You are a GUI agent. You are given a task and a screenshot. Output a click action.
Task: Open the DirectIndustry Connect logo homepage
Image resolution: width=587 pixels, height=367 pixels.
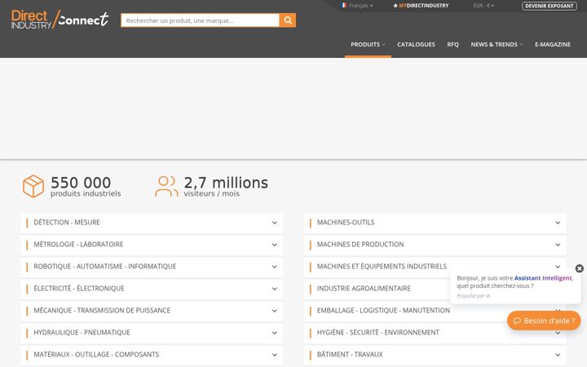click(x=60, y=20)
